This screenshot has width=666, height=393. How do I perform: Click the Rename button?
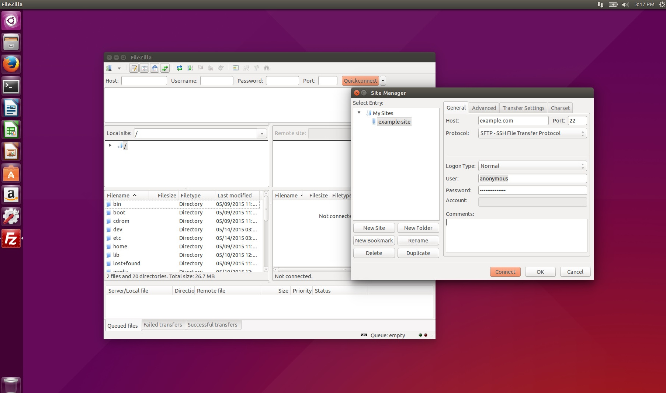418,241
